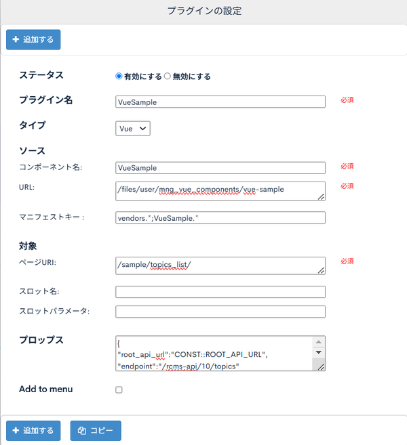Open the タイプ dropdown showing Vue

pos(133,129)
